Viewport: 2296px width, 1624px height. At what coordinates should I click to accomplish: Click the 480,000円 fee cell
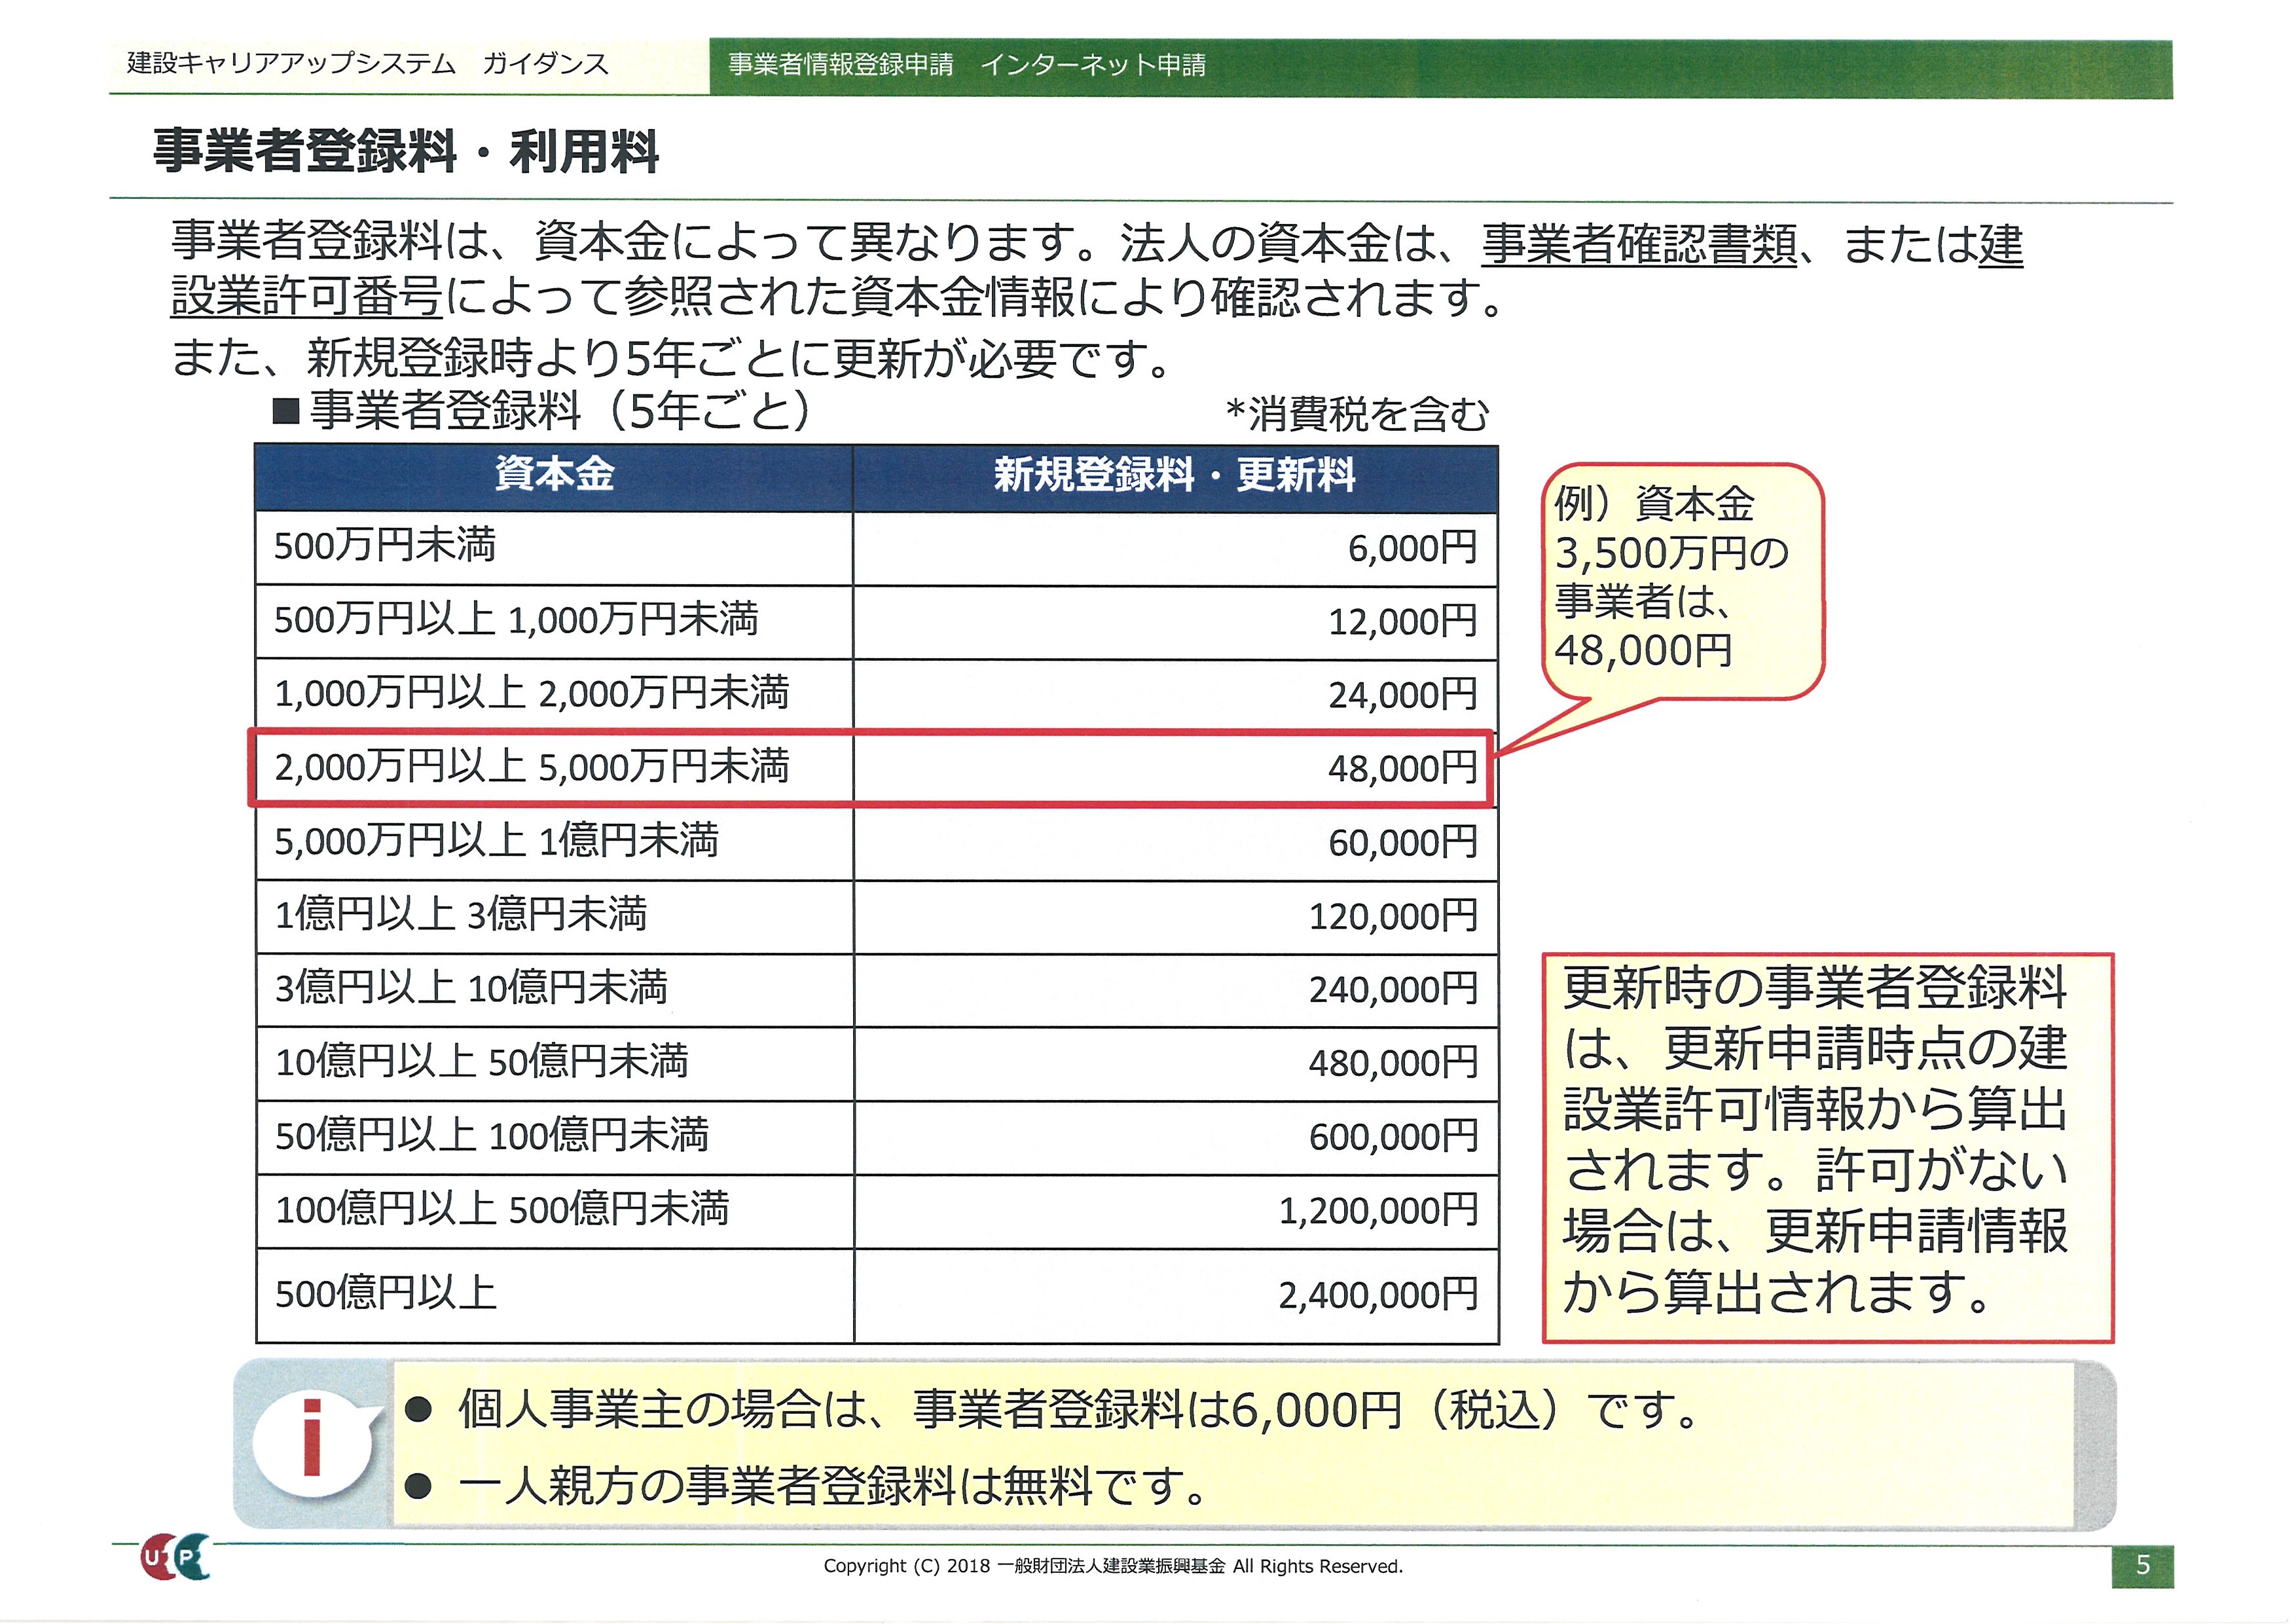point(1175,1064)
